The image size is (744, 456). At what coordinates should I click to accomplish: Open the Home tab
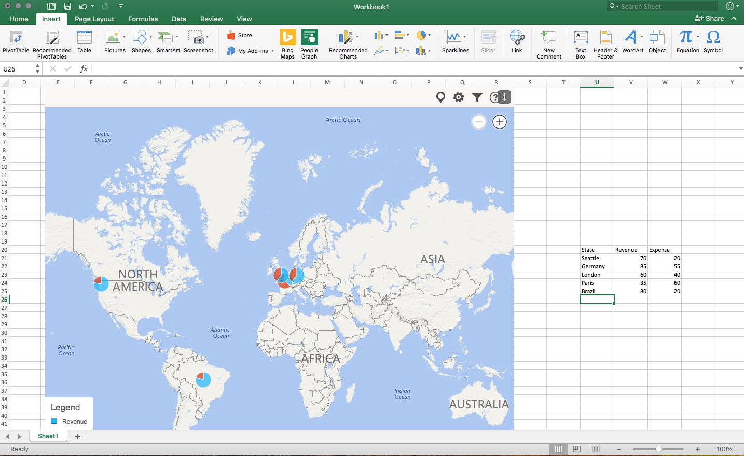(19, 19)
